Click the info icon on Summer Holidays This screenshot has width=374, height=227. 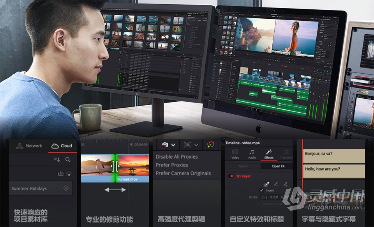(65, 187)
